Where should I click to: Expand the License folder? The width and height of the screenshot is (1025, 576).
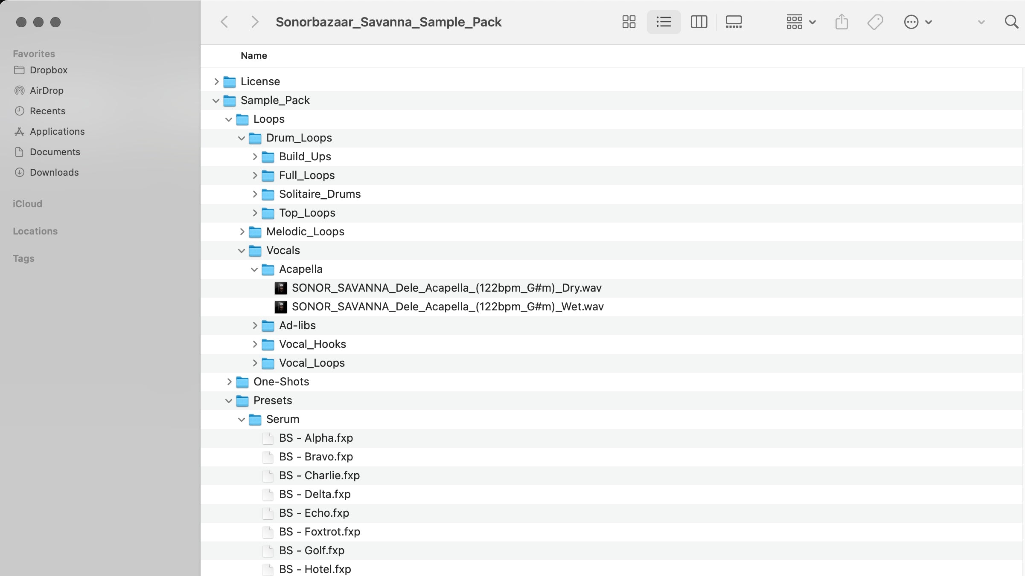click(x=216, y=81)
